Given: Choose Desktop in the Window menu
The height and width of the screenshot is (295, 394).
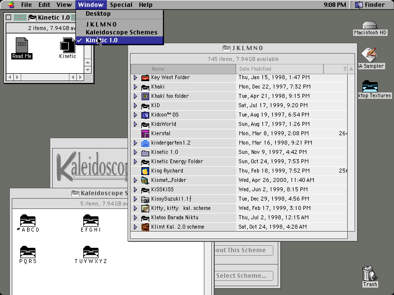Looking at the screenshot, I should point(120,14).
